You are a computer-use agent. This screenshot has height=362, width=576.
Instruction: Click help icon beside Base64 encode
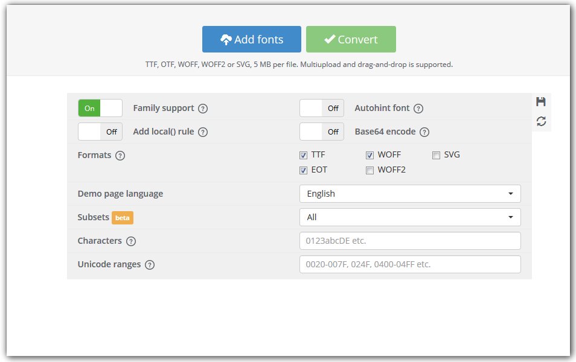tap(424, 132)
